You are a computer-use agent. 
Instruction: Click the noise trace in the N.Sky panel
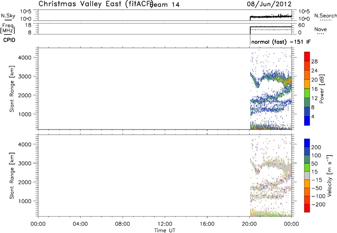pyautogui.click(x=270, y=16)
